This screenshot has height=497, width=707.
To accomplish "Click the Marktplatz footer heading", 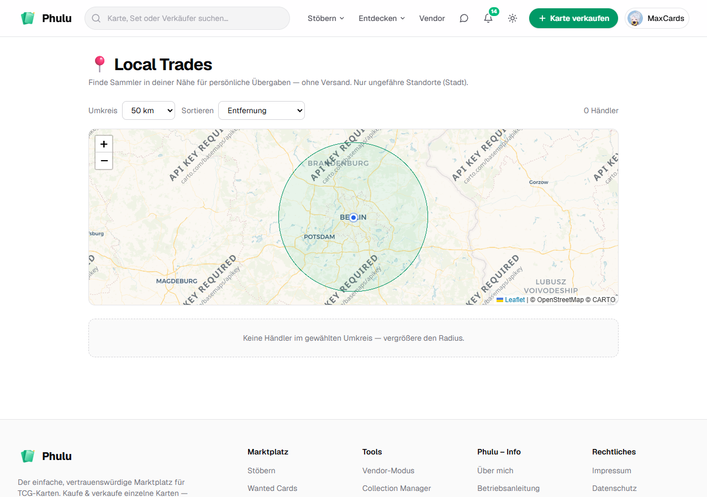I will 268,452.
